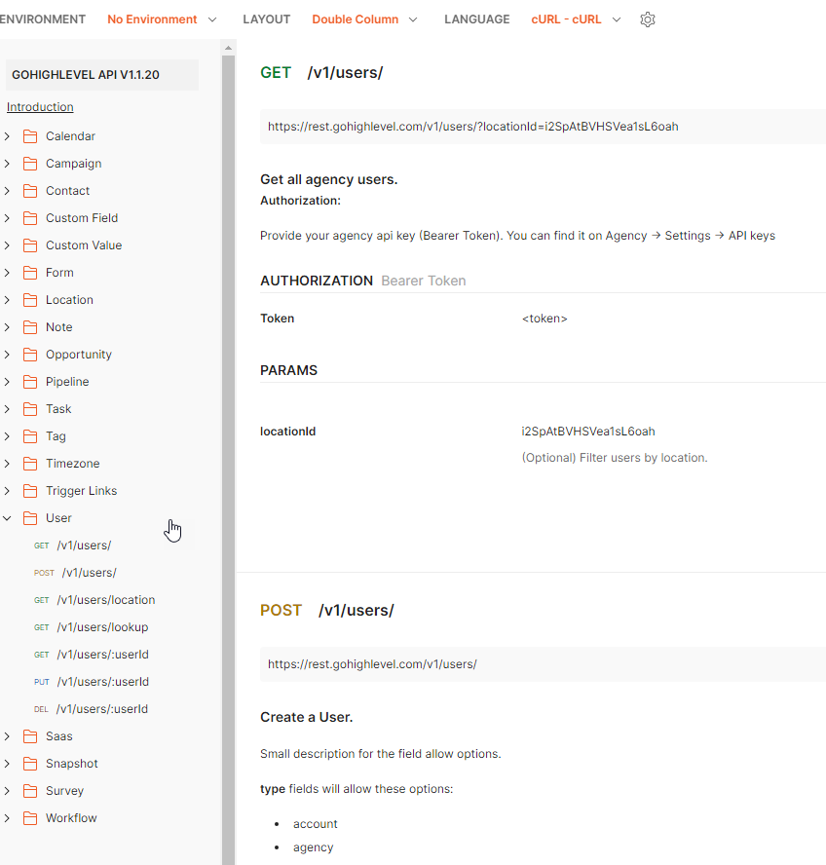826x865 pixels.
Task: Open the Double Column layout dropdown
Action: point(364,19)
